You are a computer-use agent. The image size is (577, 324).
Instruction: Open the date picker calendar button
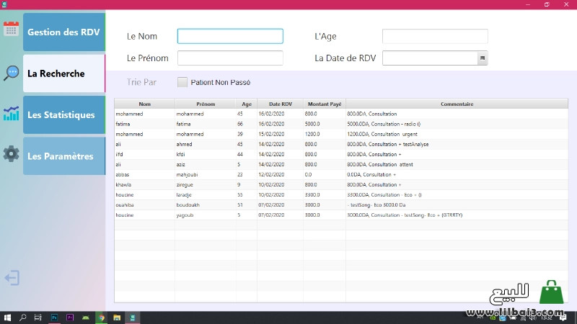[x=483, y=58]
